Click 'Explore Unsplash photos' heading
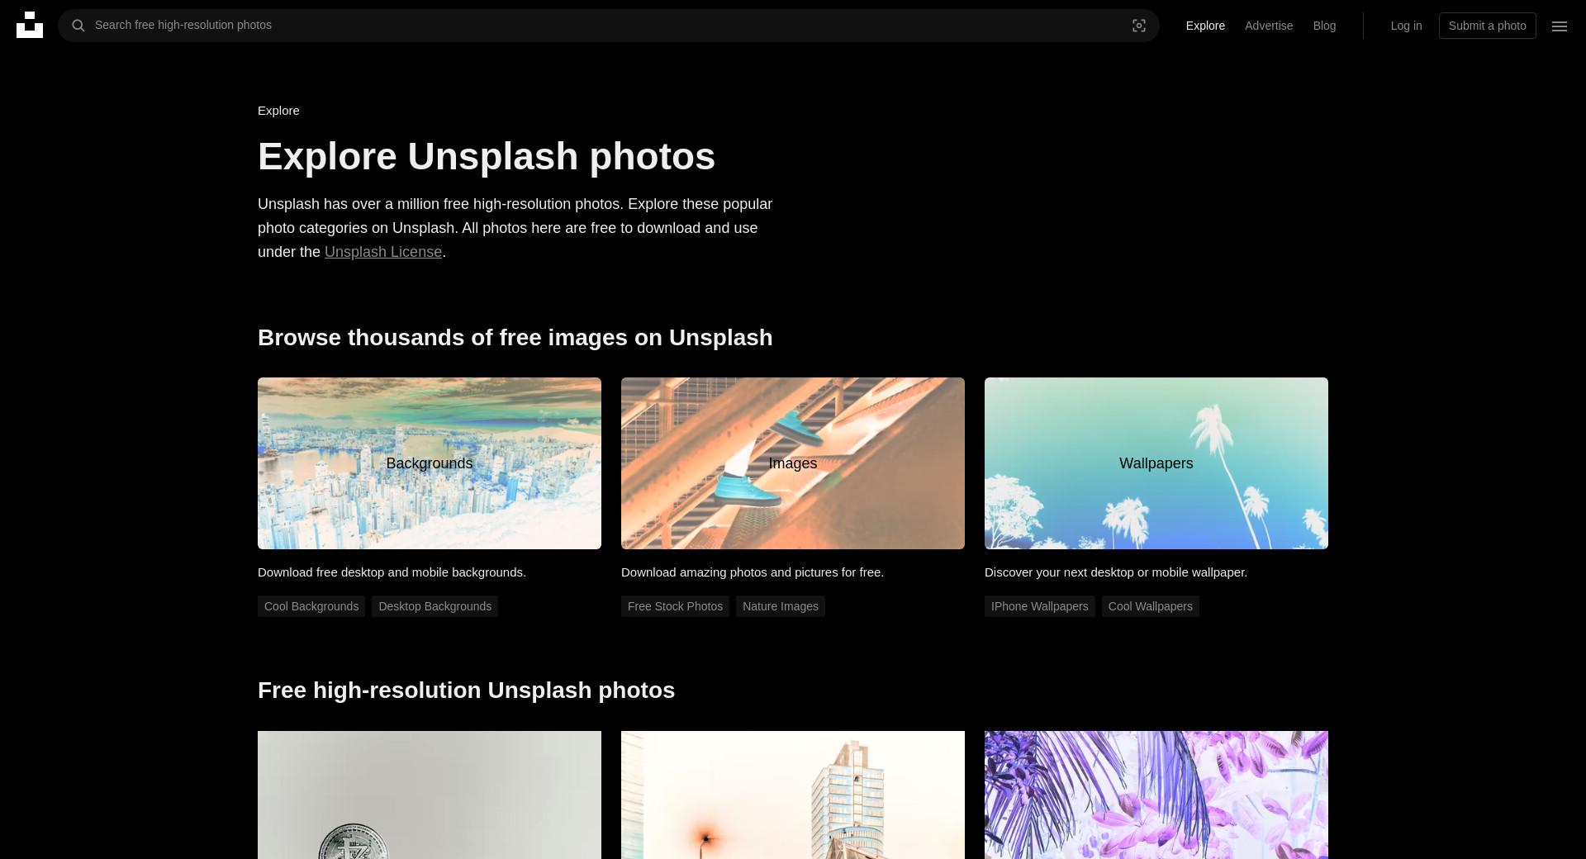 pos(487,157)
